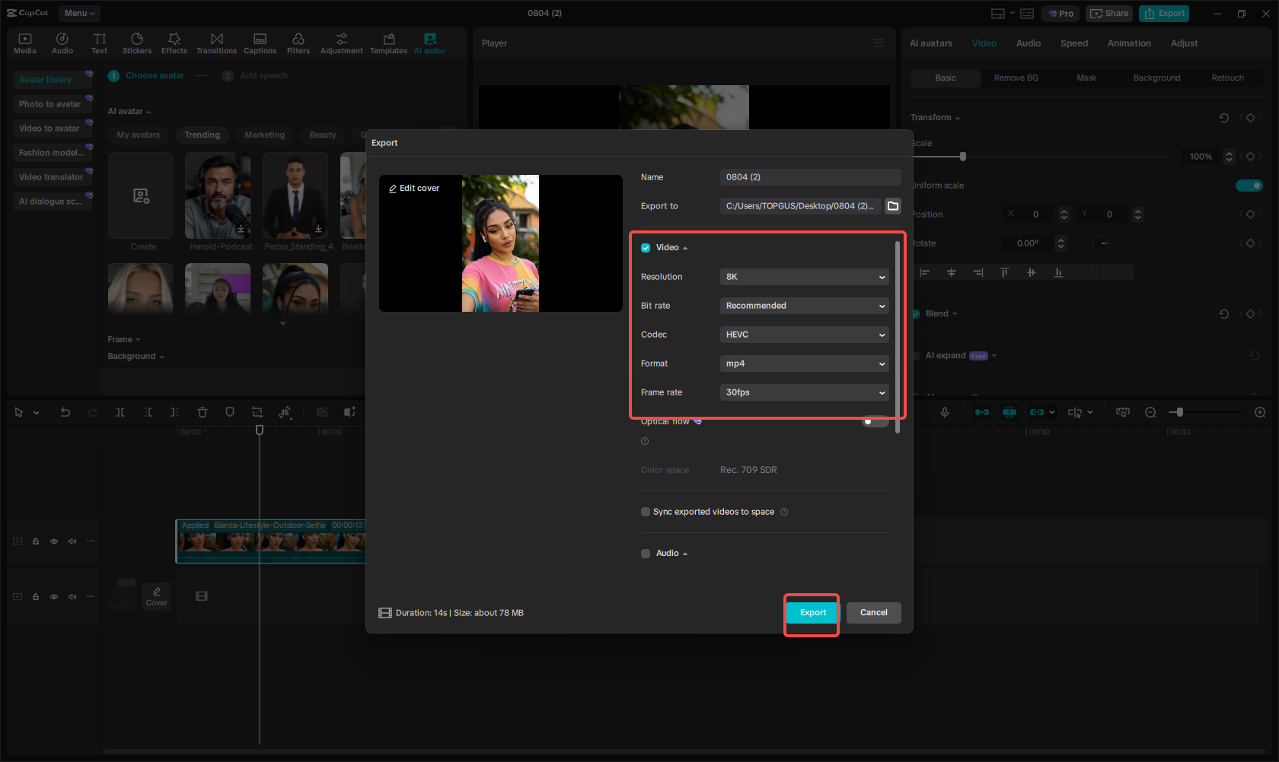Open the Transitions panel
The image size is (1279, 762).
pyautogui.click(x=216, y=42)
